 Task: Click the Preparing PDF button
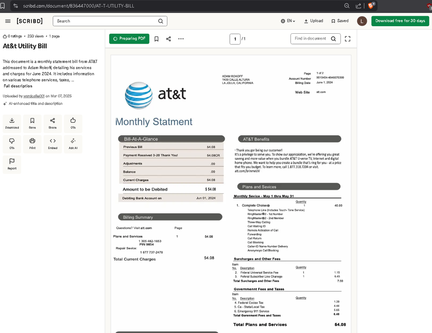(129, 39)
